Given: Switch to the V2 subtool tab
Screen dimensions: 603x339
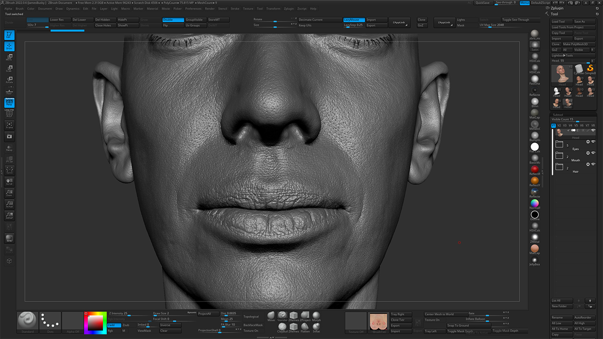Looking at the screenshot, I should point(558,125).
